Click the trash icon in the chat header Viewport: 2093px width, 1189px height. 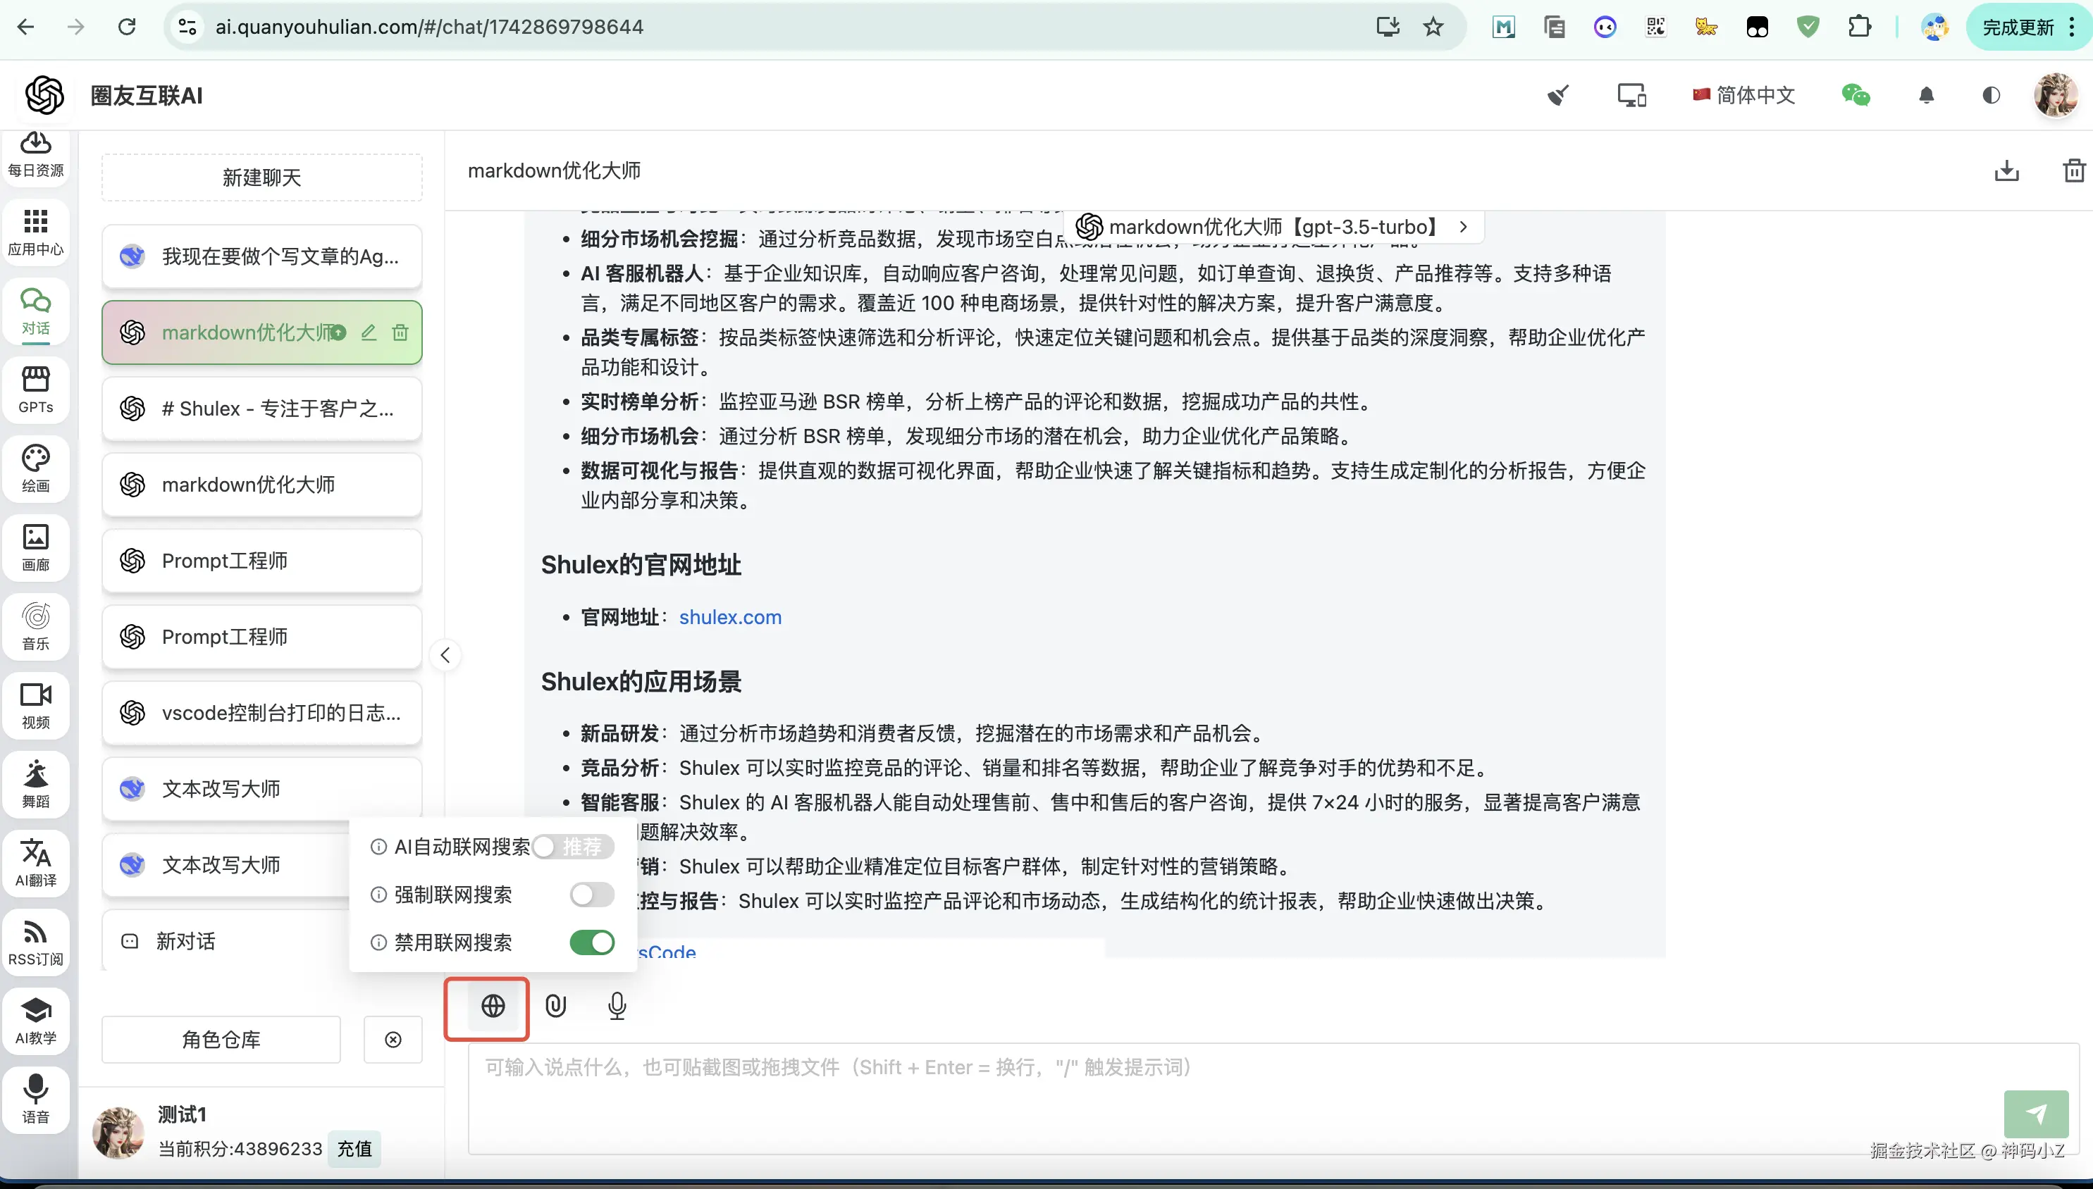pyautogui.click(x=2073, y=170)
